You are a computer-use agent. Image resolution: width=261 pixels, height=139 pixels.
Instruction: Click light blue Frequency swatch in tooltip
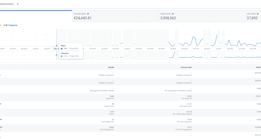[62, 56]
